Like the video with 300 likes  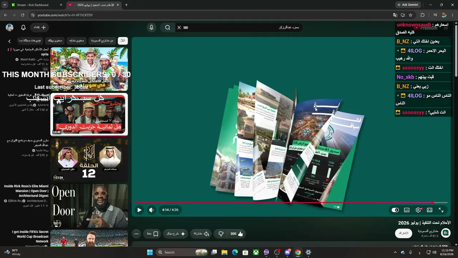point(237,234)
